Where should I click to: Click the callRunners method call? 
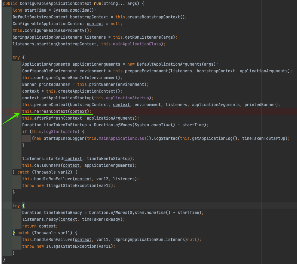click(x=47, y=165)
